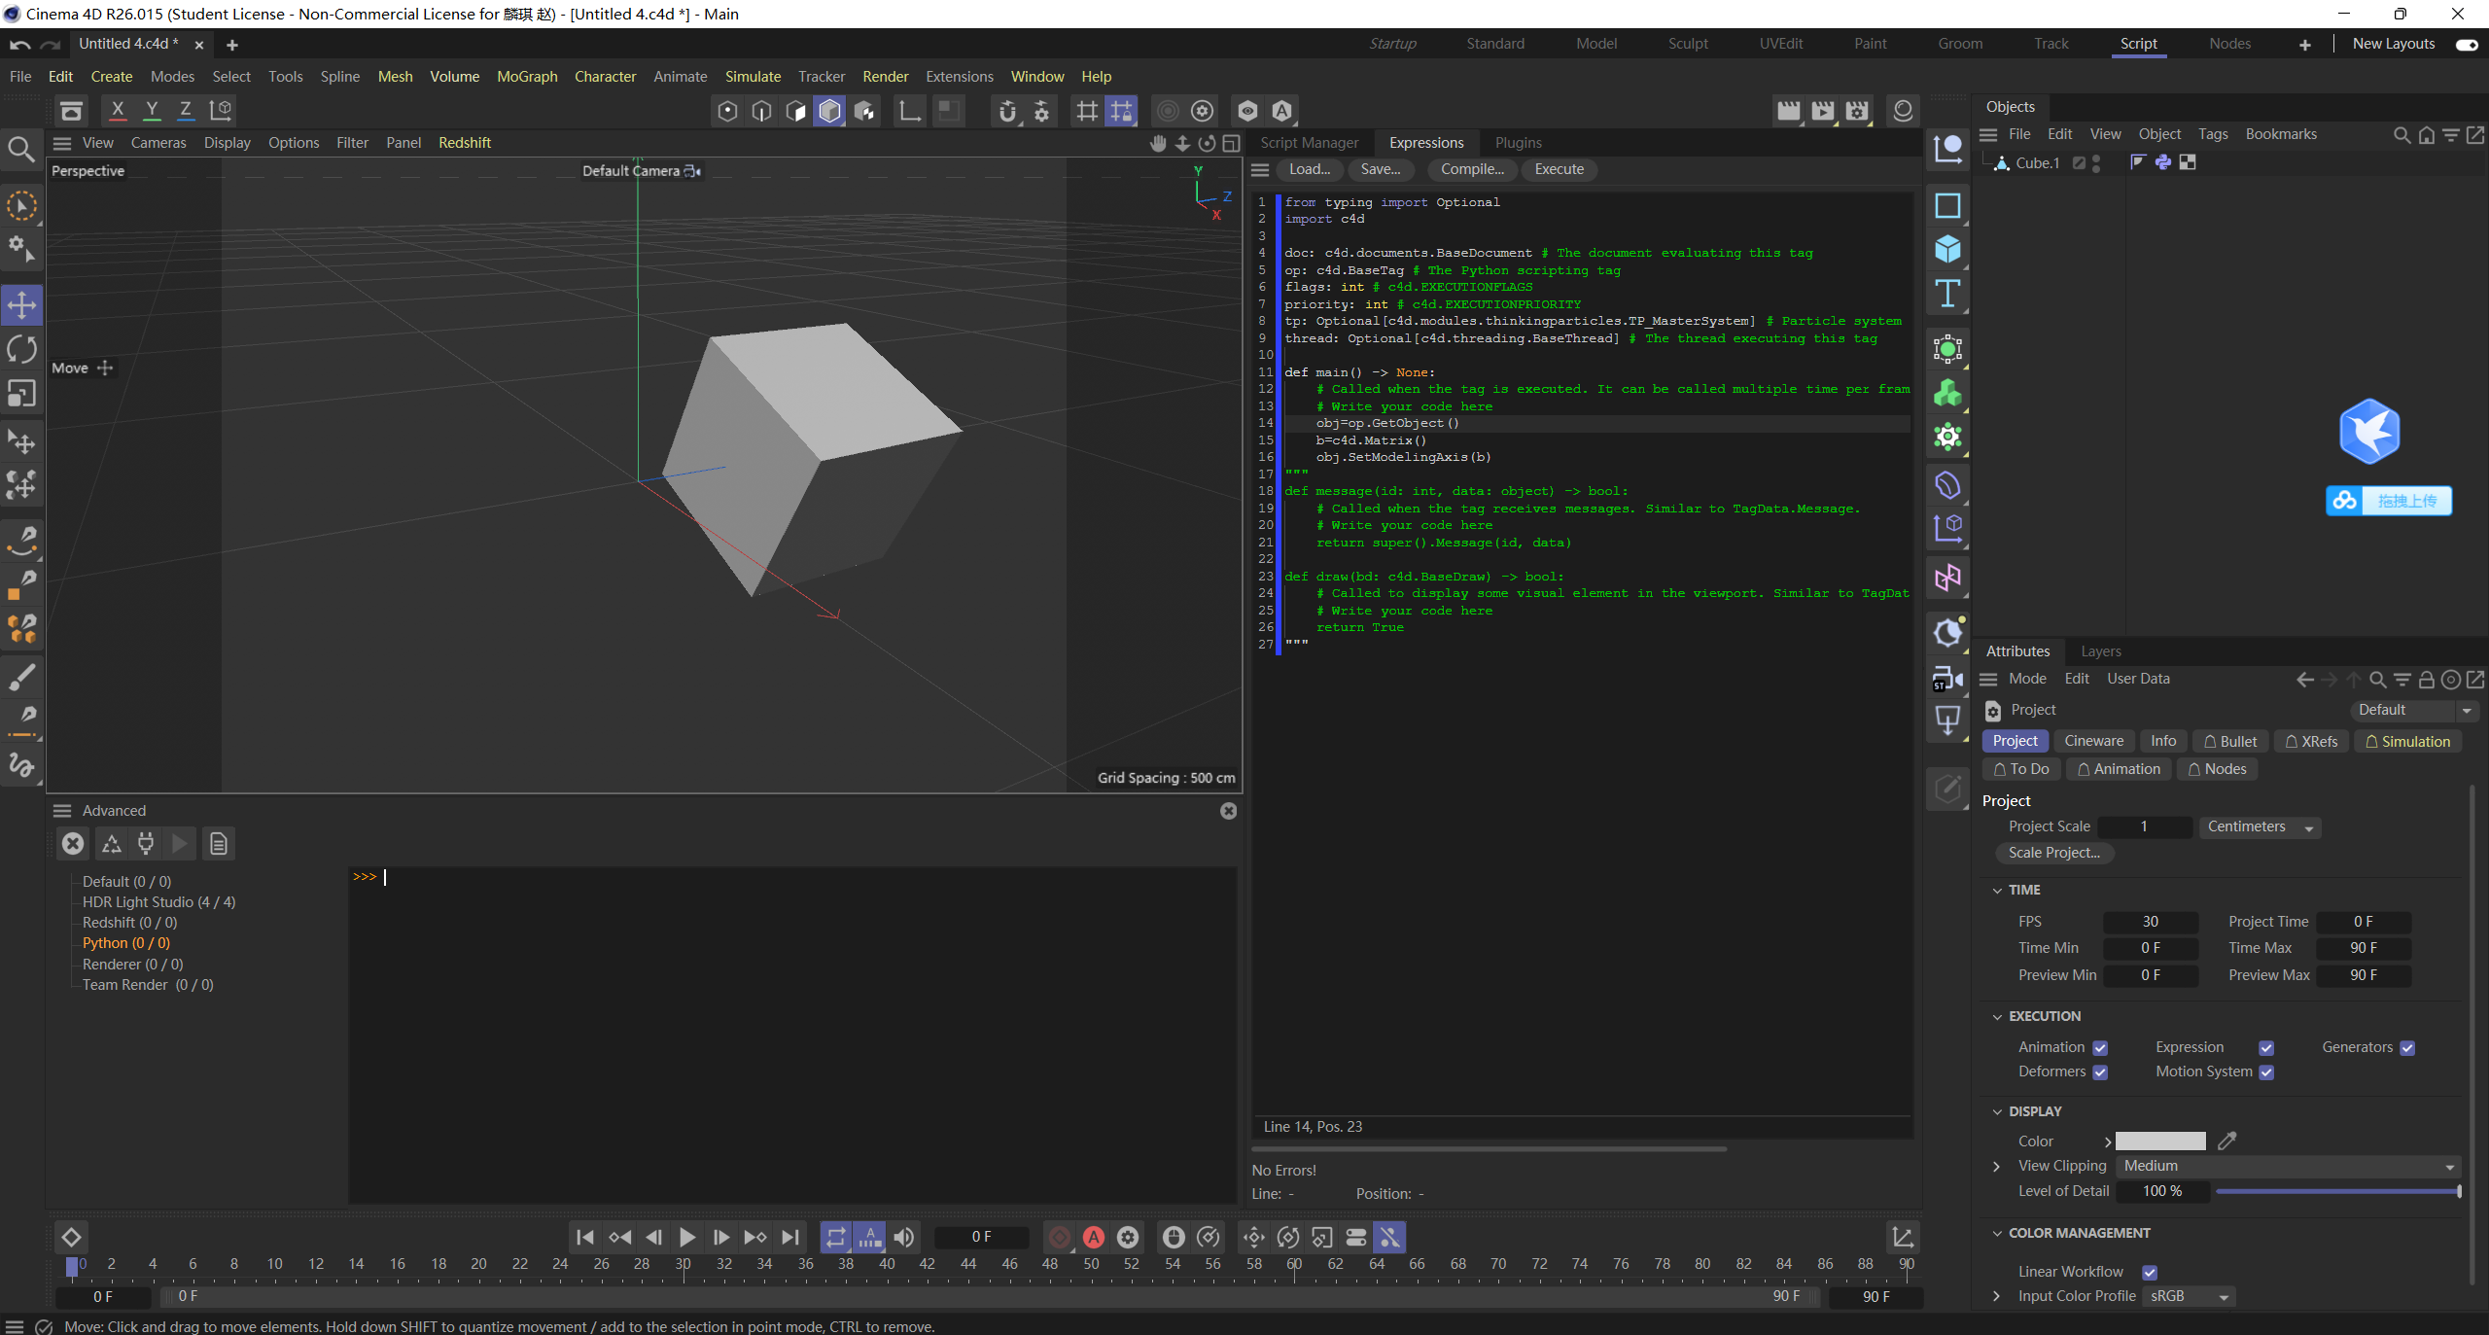Click the Display Color swatch

coord(2159,1142)
